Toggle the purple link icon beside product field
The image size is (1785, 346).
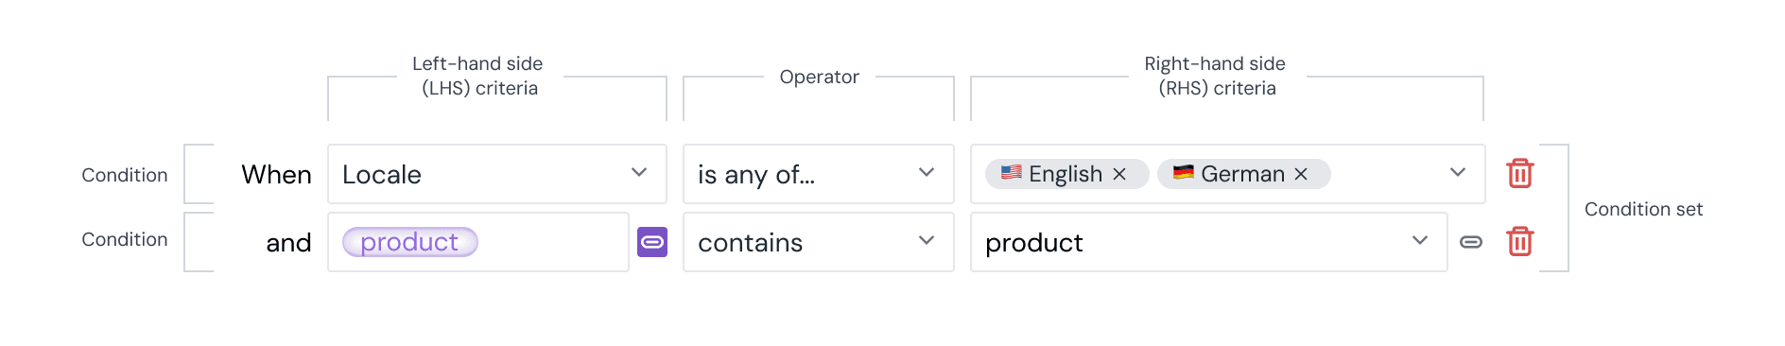(x=652, y=242)
